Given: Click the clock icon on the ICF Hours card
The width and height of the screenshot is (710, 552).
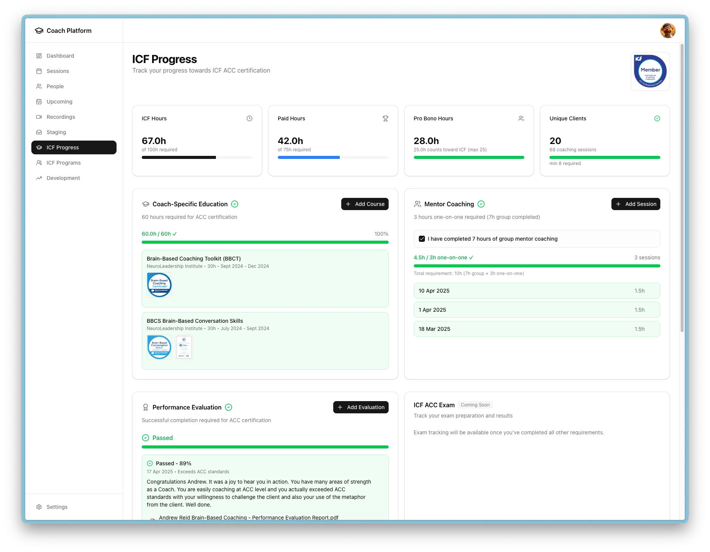Looking at the screenshot, I should pyautogui.click(x=249, y=118).
